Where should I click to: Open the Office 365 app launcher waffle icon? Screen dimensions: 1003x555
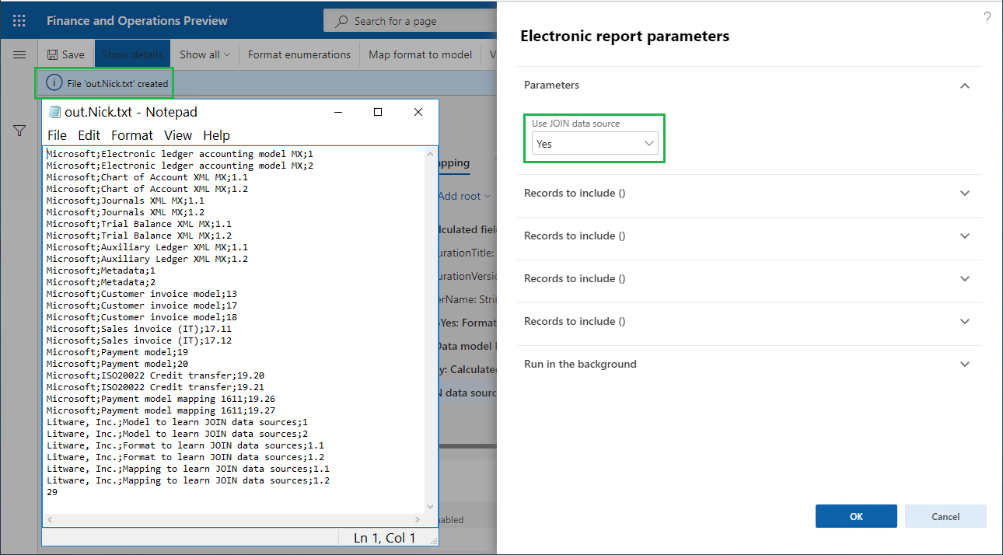19,19
